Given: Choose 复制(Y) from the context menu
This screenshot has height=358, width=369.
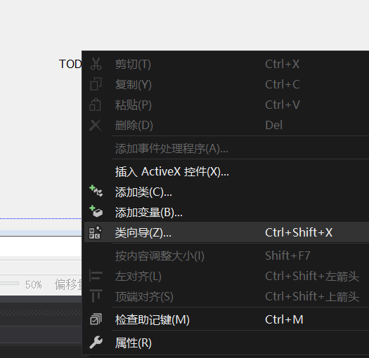Looking at the screenshot, I should tap(226, 84).
